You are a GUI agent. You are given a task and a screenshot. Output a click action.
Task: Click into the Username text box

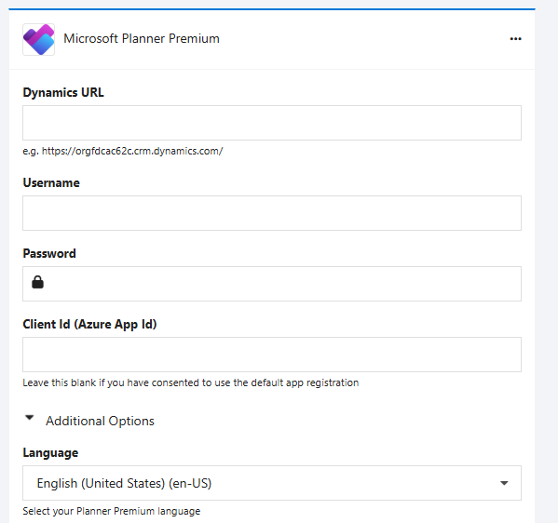coord(272,213)
